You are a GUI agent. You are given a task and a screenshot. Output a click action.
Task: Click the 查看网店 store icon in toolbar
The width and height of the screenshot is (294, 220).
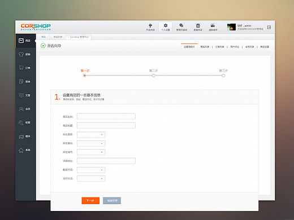tap(198, 27)
